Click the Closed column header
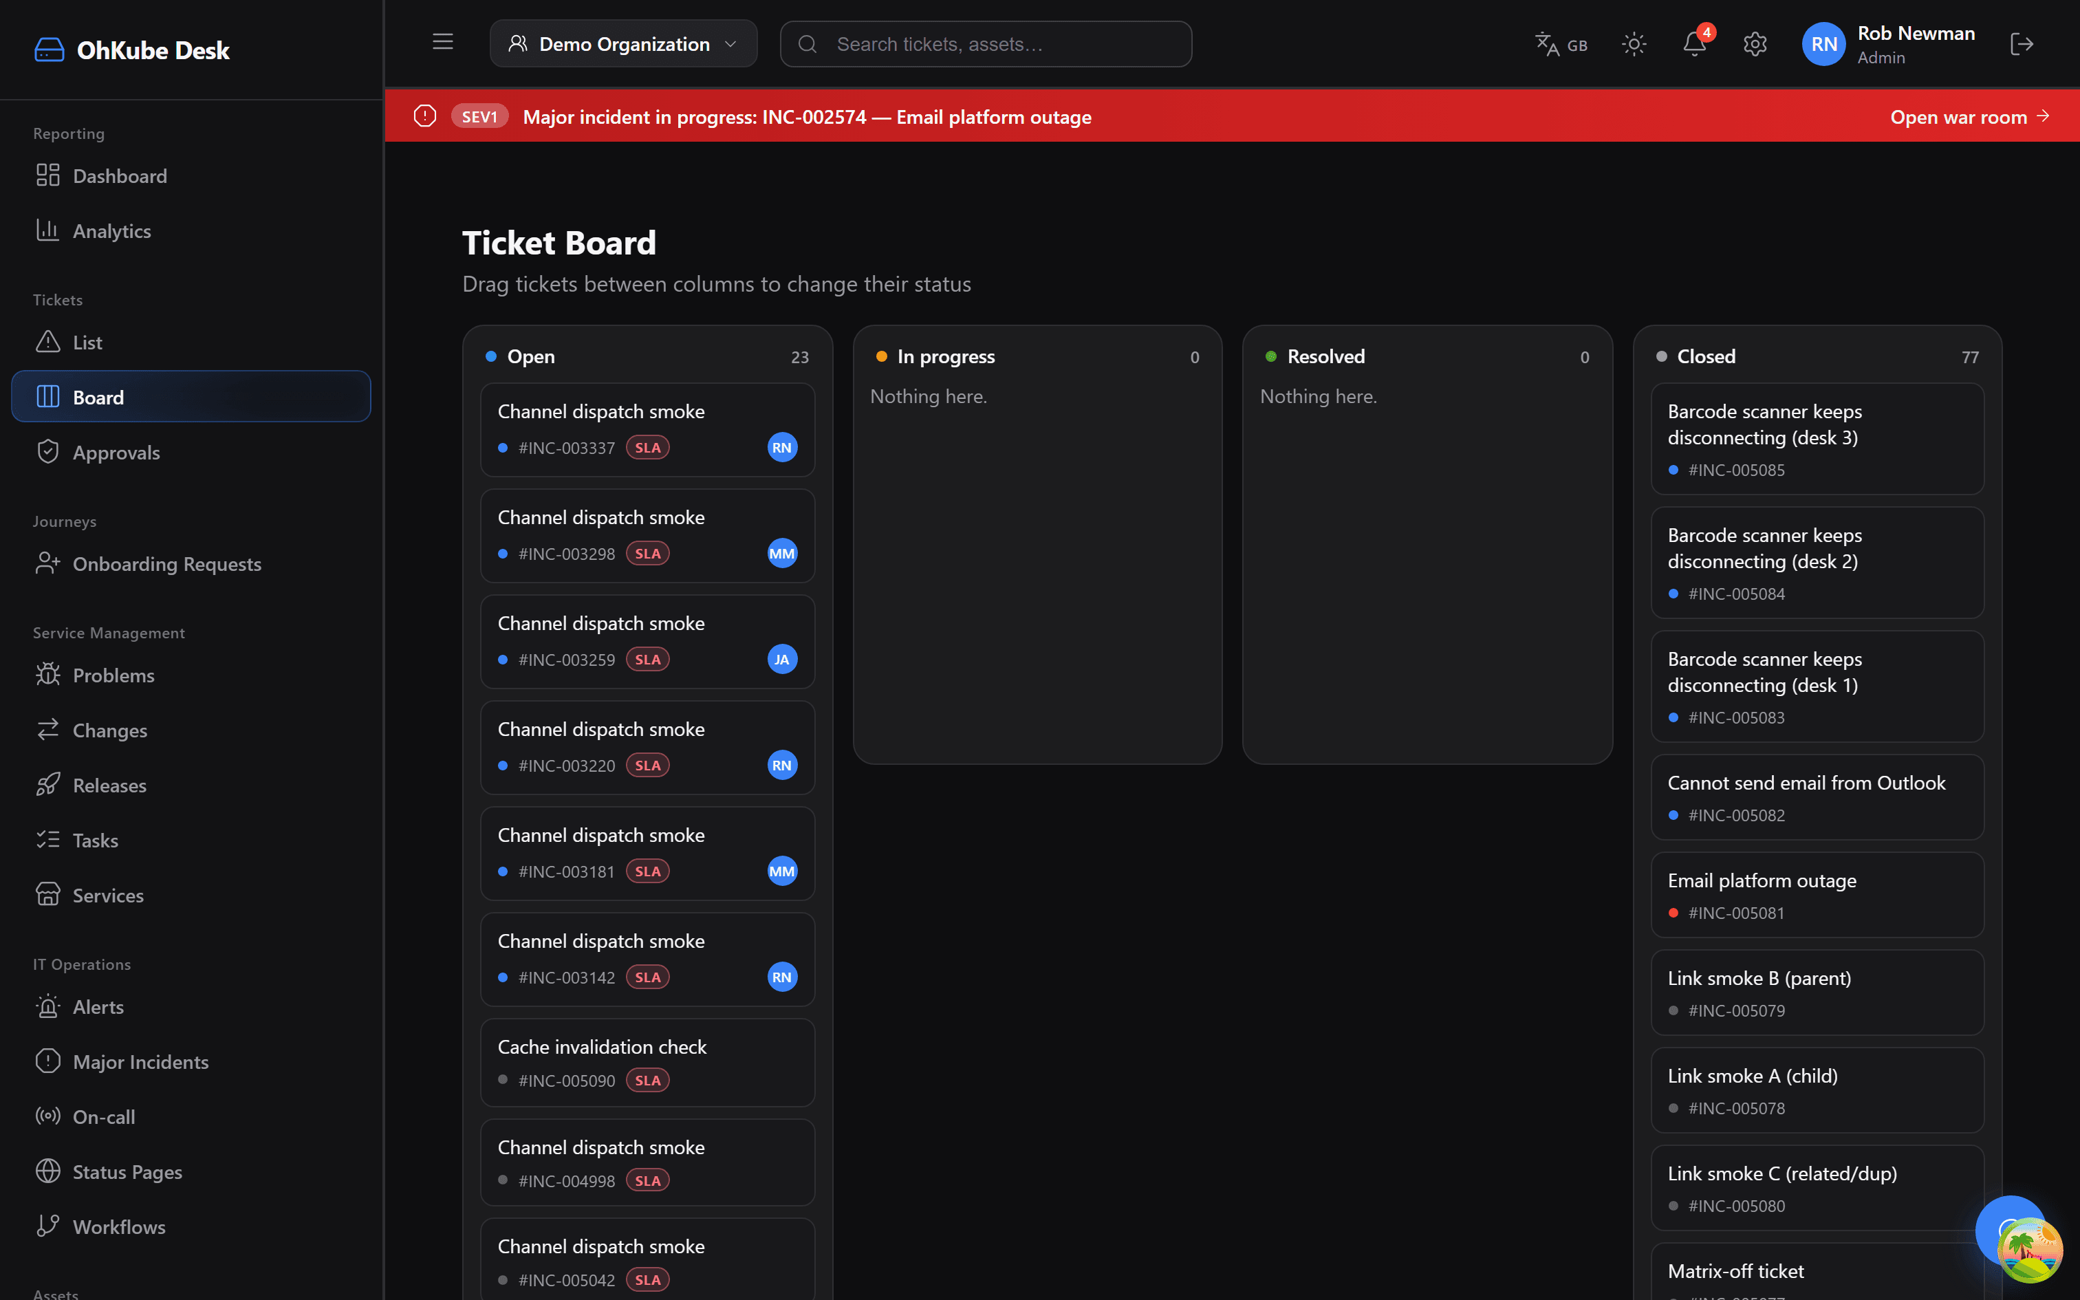Viewport: 2080px width, 1300px height. [x=1817, y=357]
